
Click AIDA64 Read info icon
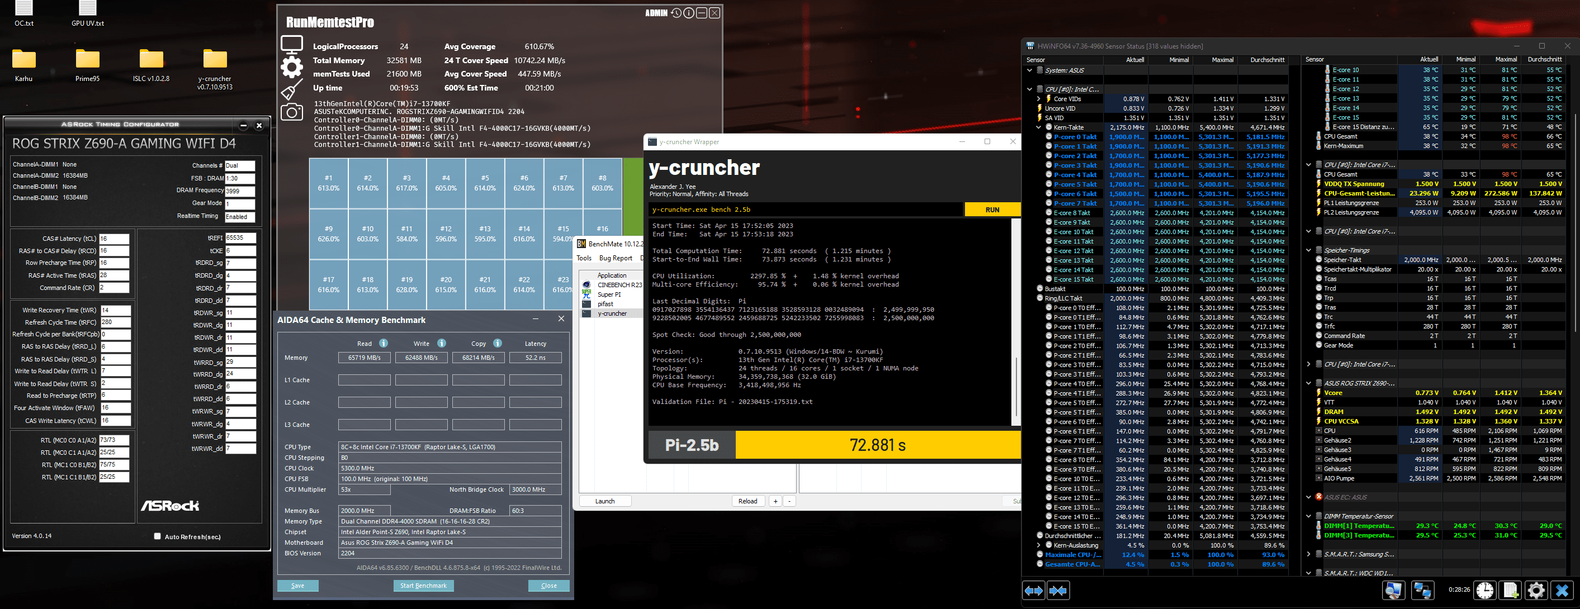[384, 343]
